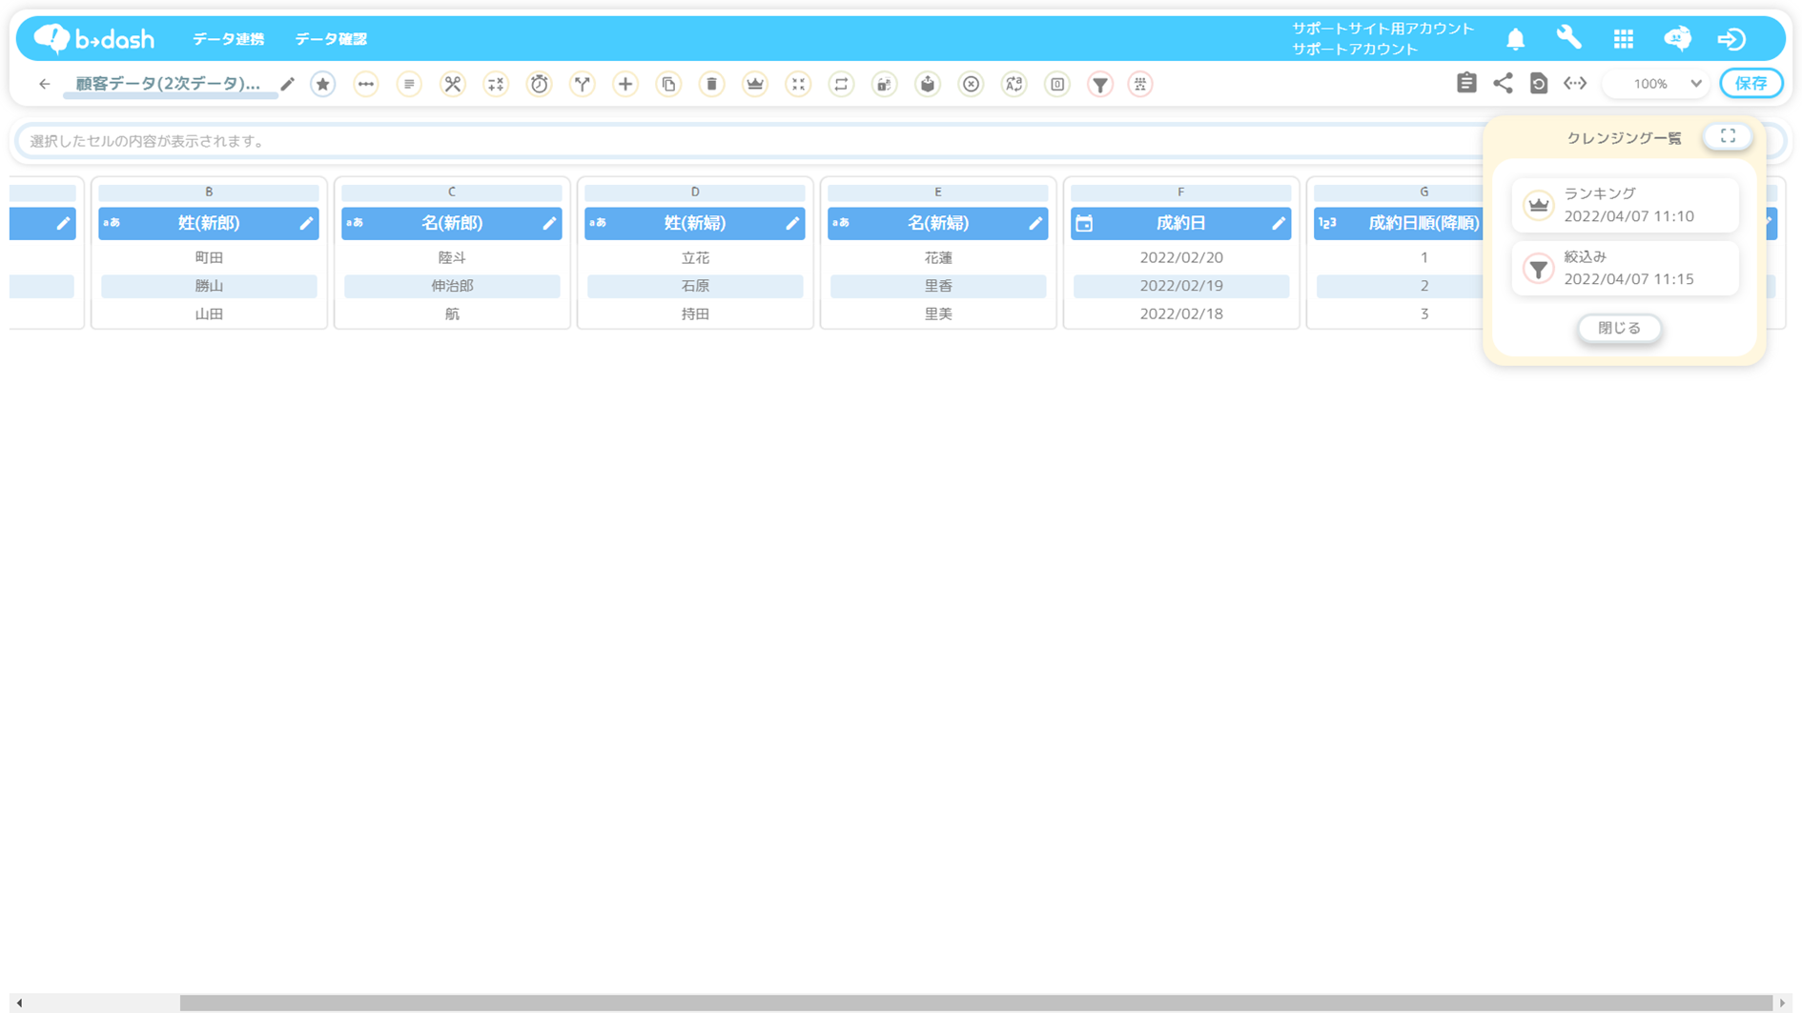The width and height of the screenshot is (1802, 1013).
Task: Select cell 町田
Action: (x=209, y=257)
